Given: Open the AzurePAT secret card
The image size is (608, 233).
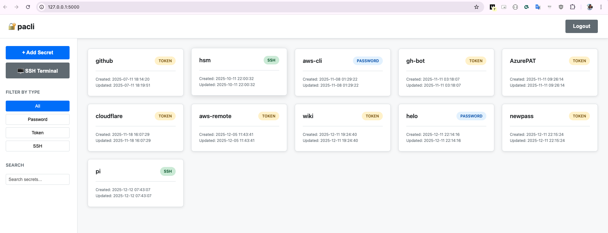Looking at the screenshot, I should click(550, 72).
